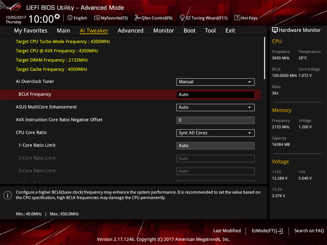The image size is (327, 245).
Task: Click the EZ Tuning Wizard lightbulb icon
Action: point(182,18)
